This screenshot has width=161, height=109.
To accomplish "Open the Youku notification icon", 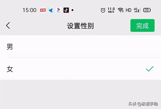I will (58, 10).
